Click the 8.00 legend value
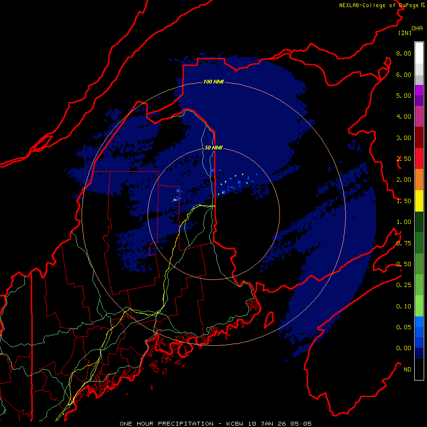 (x=404, y=53)
